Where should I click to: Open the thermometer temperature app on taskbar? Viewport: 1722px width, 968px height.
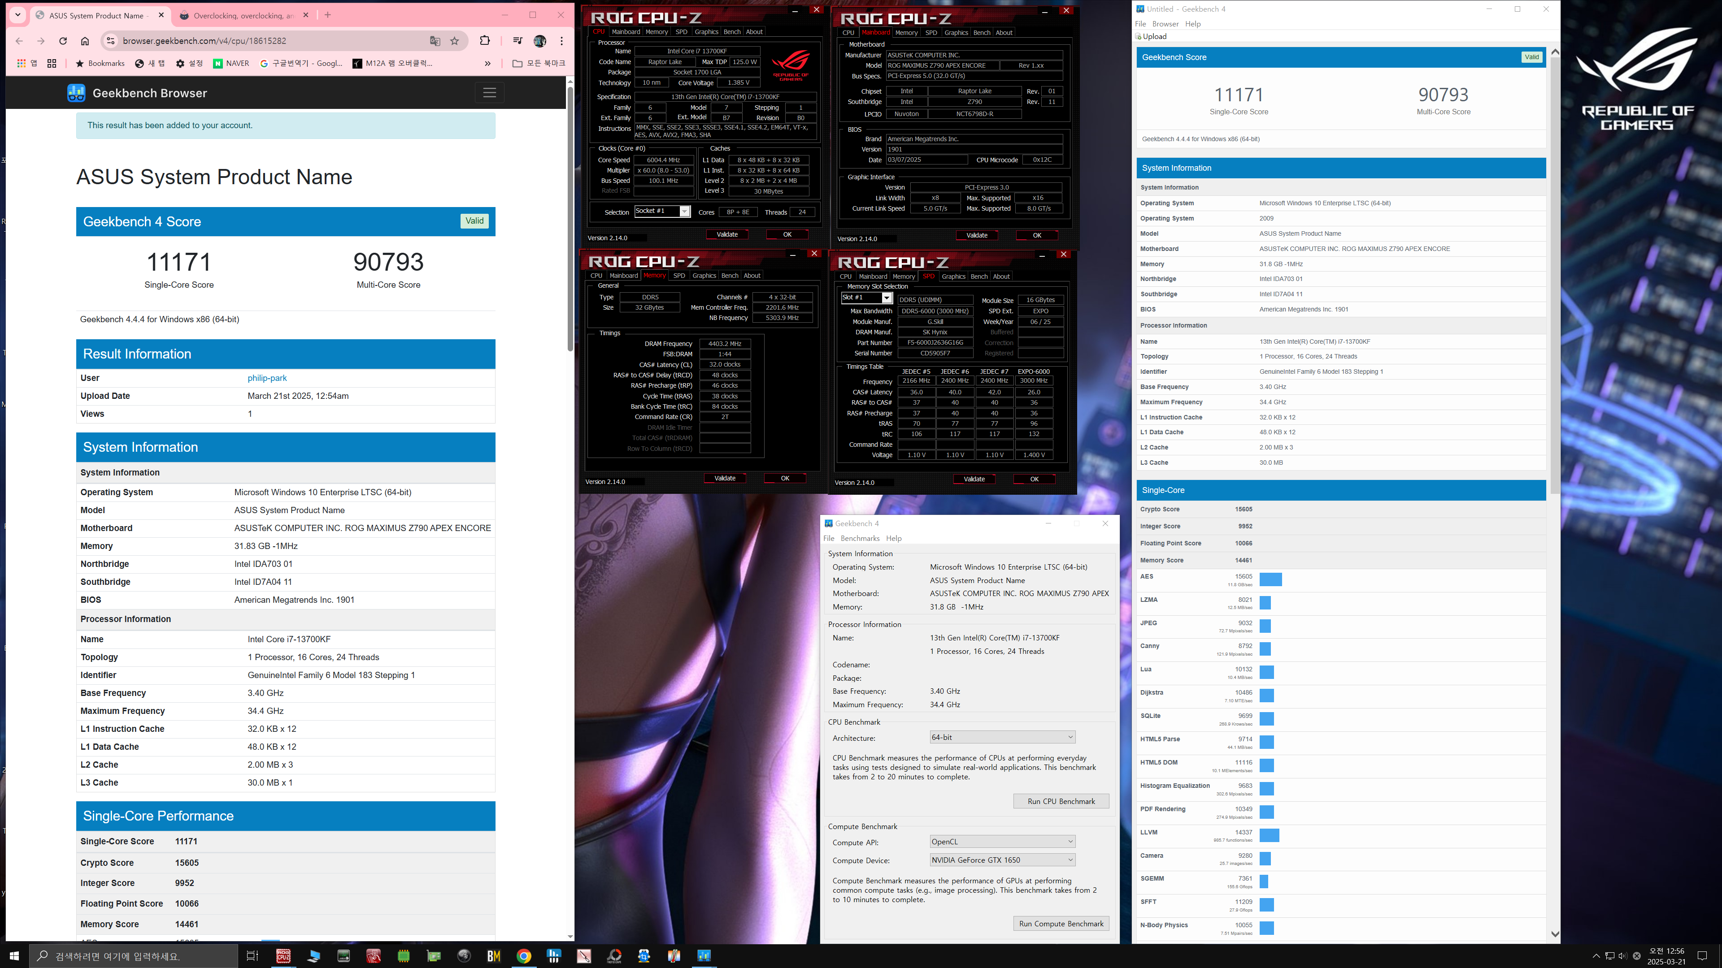[x=674, y=956]
